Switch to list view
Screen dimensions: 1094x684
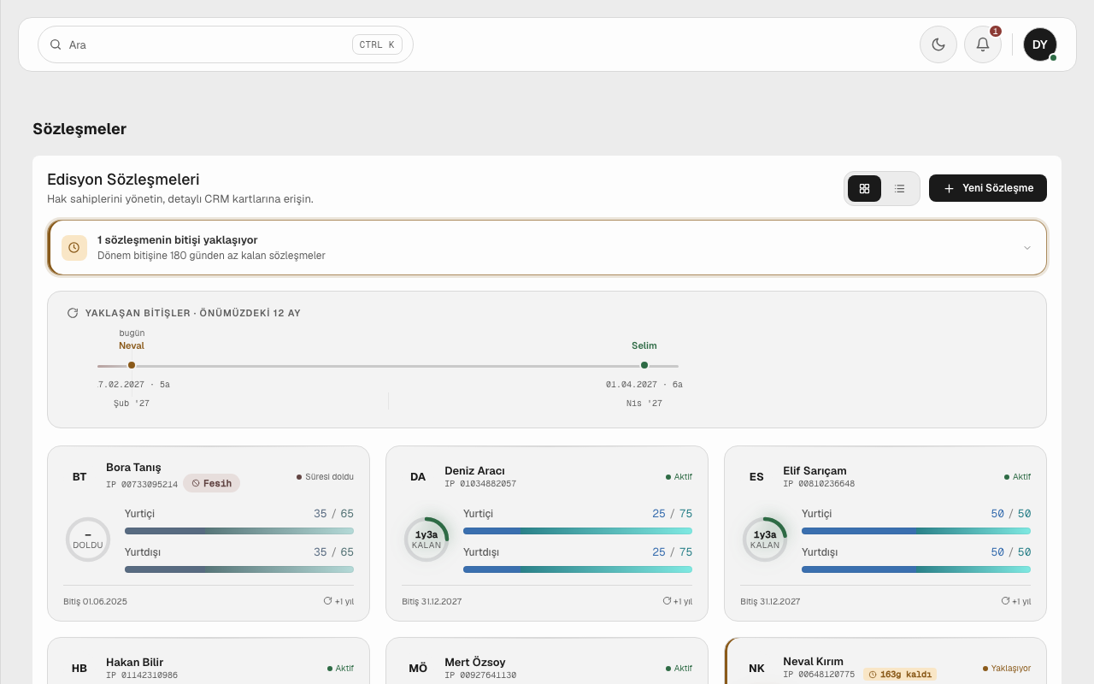(x=899, y=188)
